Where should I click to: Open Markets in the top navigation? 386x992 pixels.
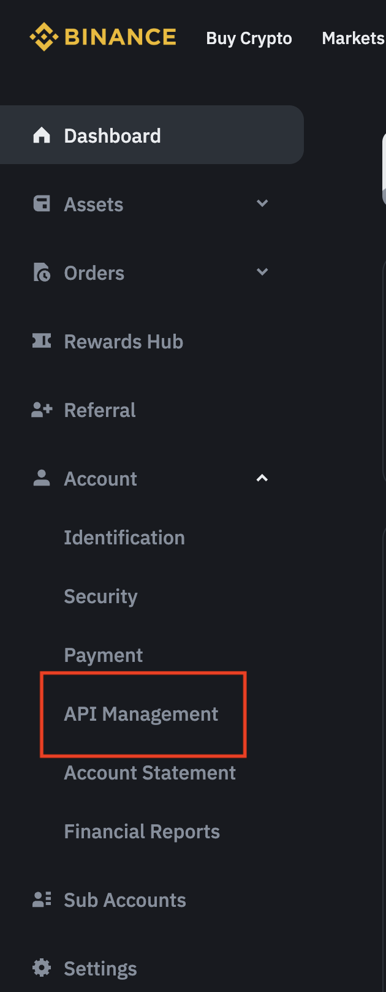coord(353,38)
